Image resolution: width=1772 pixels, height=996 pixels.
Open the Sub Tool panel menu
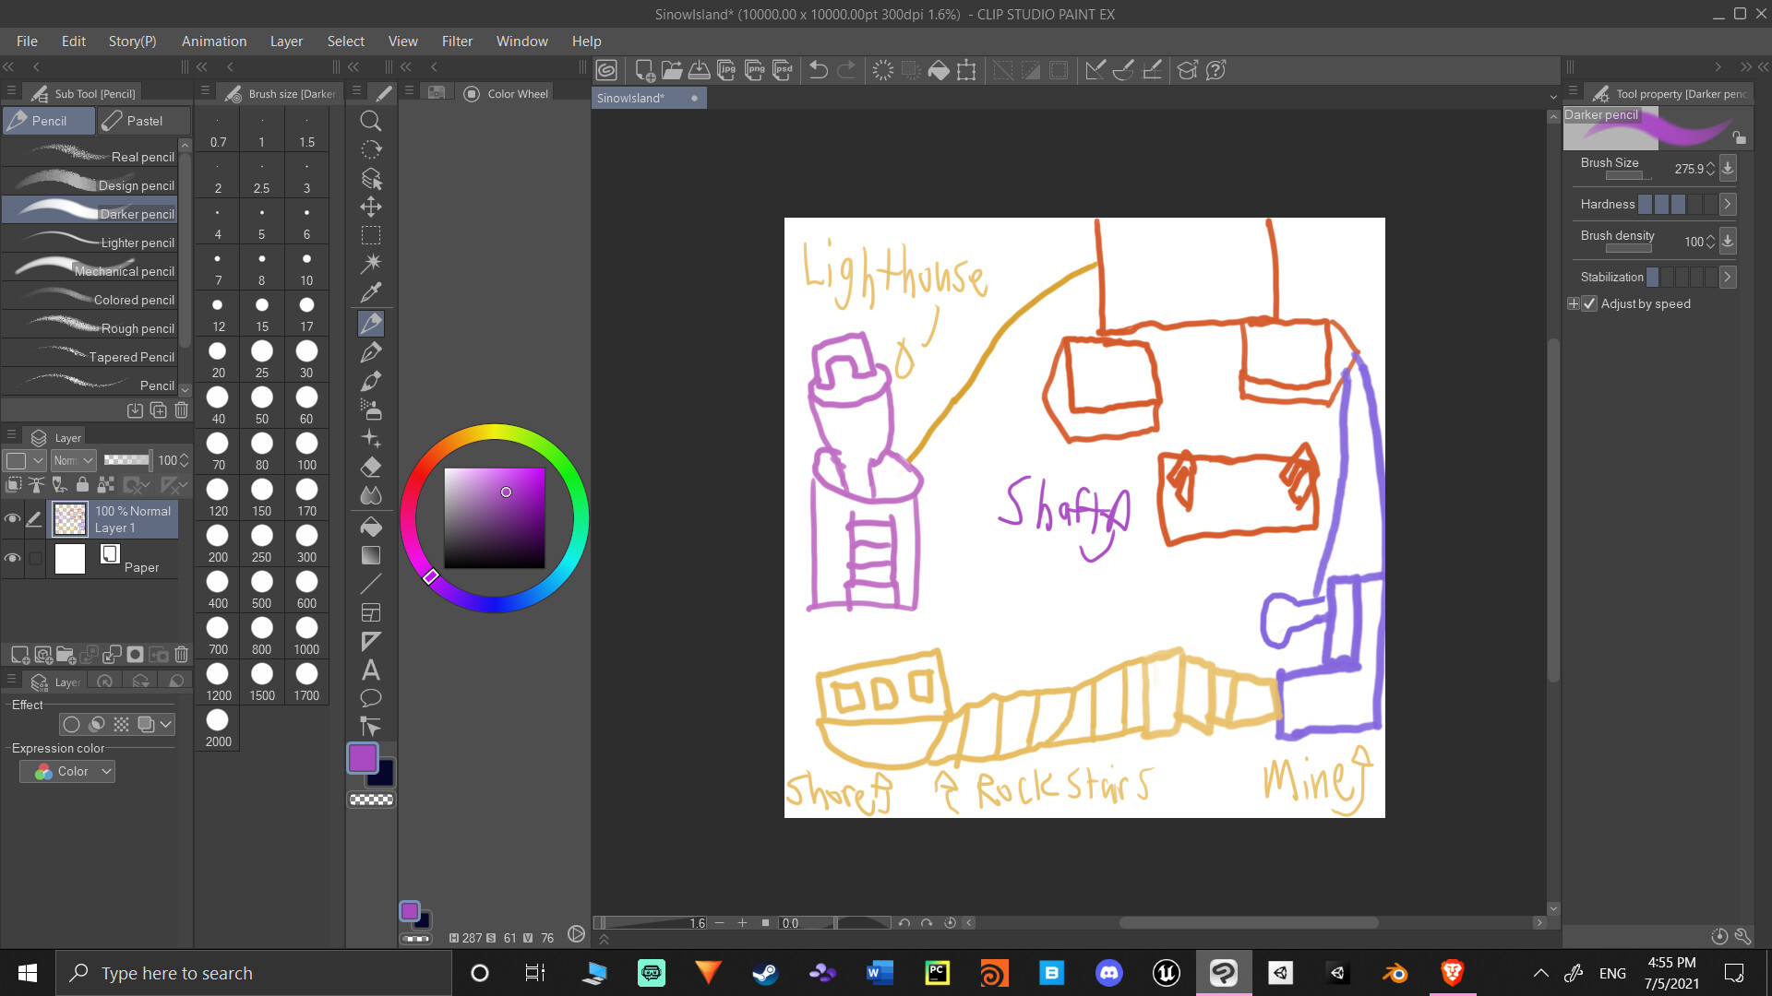click(x=11, y=91)
